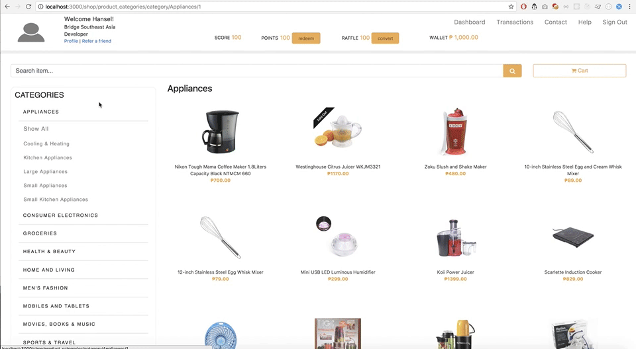The height and width of the screenshot is (349, 636).
Task: Open the Refer a friend link
Action: tap(97, 41)
